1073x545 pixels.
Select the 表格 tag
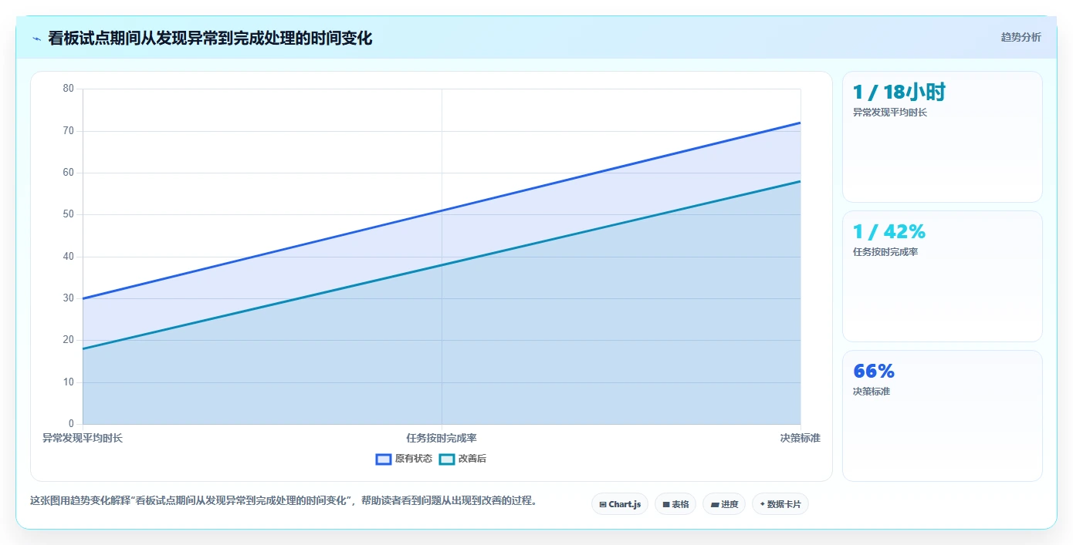pos(675,504)
